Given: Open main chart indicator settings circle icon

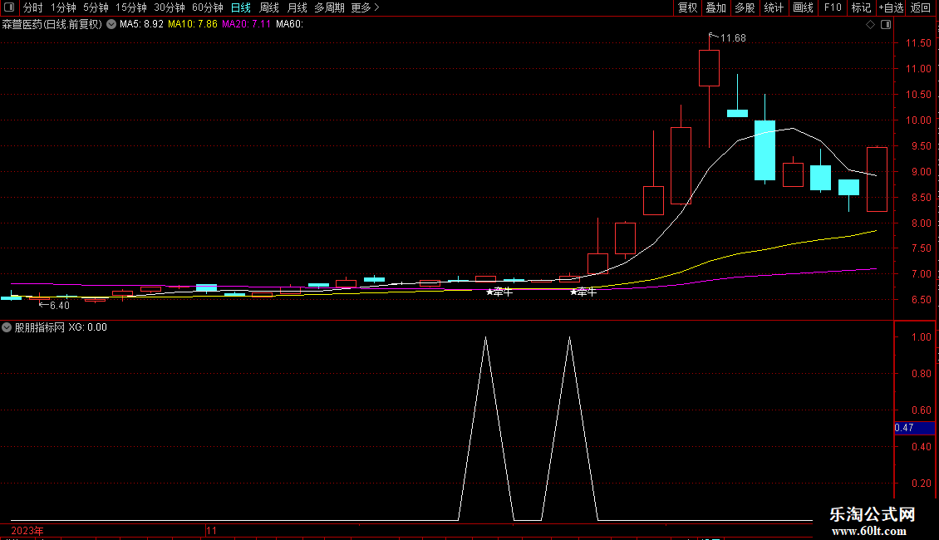Looking at the screenshot, I should pos(111,24).
